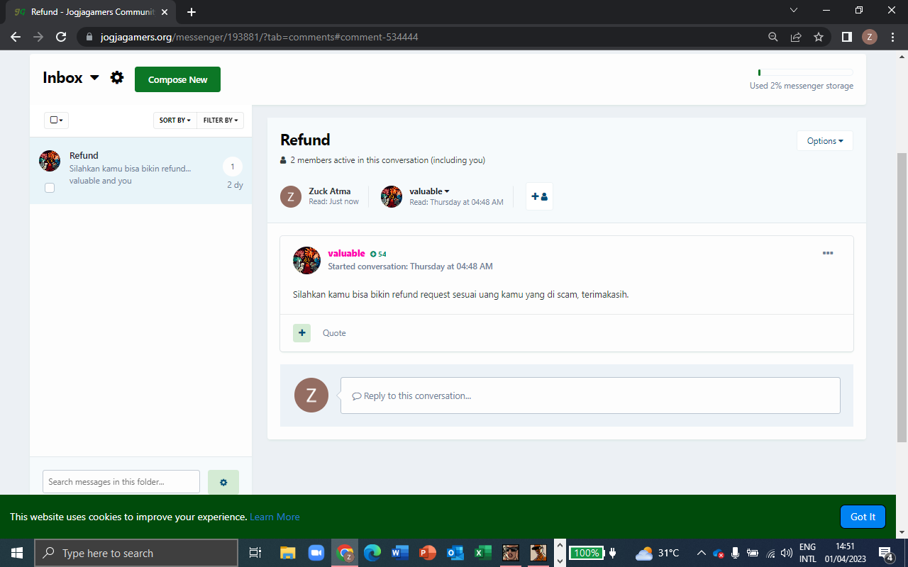Open the ENG INTL language switcher
This screenshot has height=567, width=908.
807,553
